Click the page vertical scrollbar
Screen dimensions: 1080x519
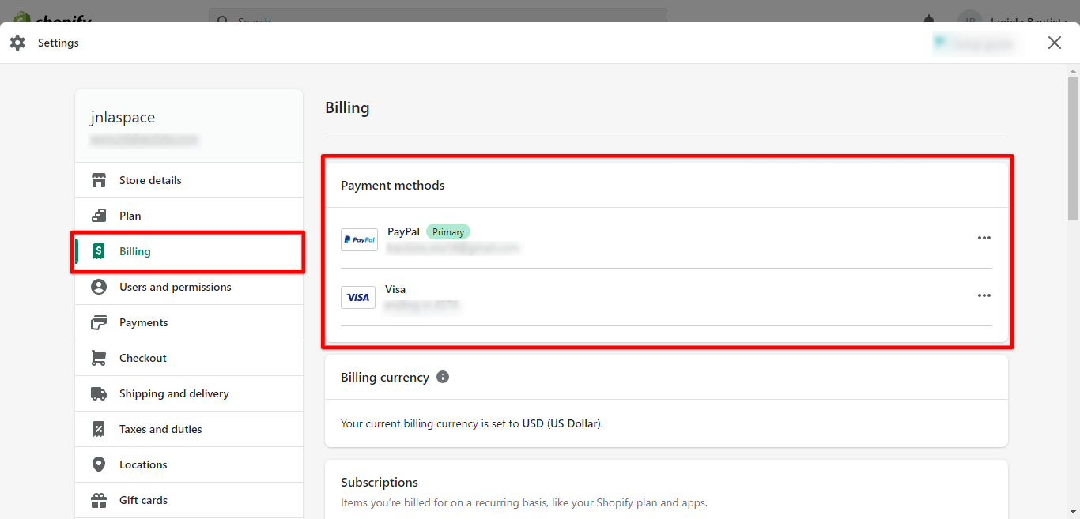click(1073, 149)
